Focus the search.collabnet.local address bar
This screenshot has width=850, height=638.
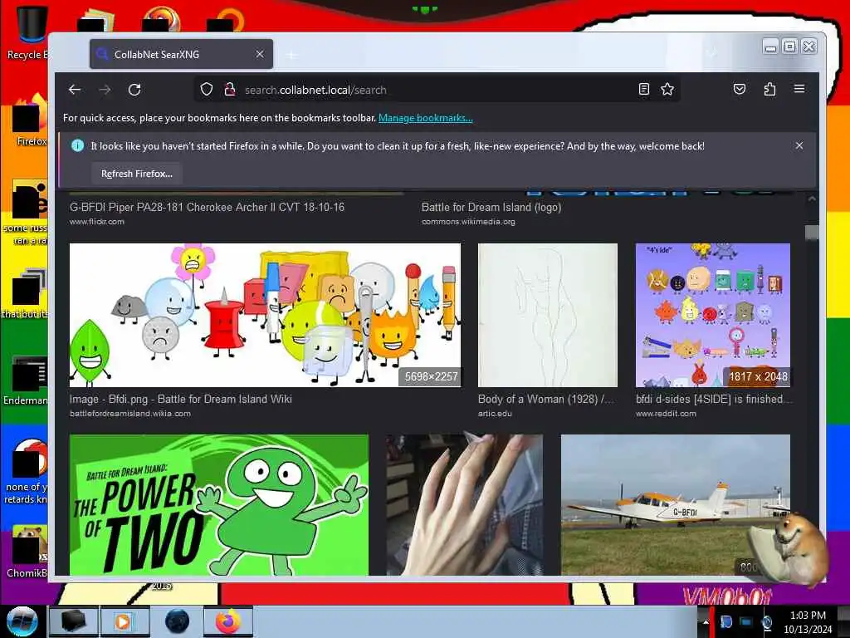(x=437, y=90)
